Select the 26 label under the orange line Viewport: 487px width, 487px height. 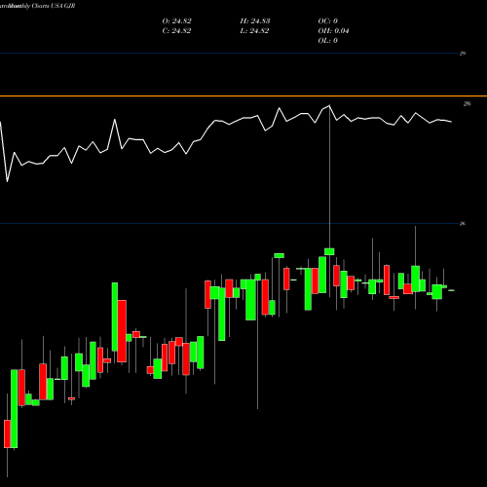tap(467, 104)
